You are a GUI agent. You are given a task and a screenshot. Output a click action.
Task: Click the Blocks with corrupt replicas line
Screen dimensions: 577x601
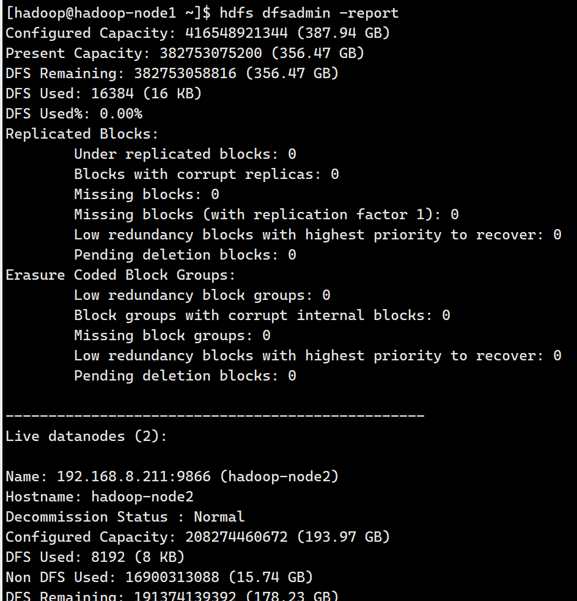(206, 174)
